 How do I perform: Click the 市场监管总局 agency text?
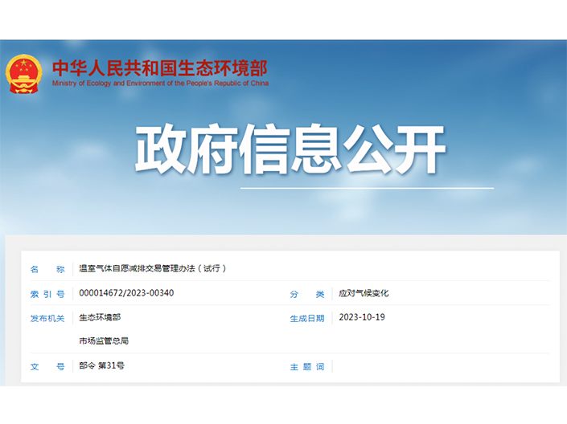[104, 340]
